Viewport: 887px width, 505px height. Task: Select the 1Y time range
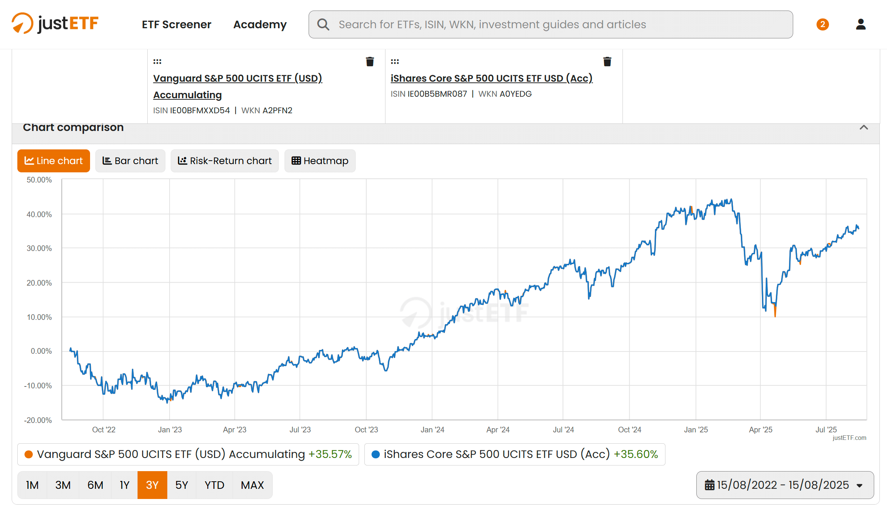pyautogui.click(x=125, y=485)
